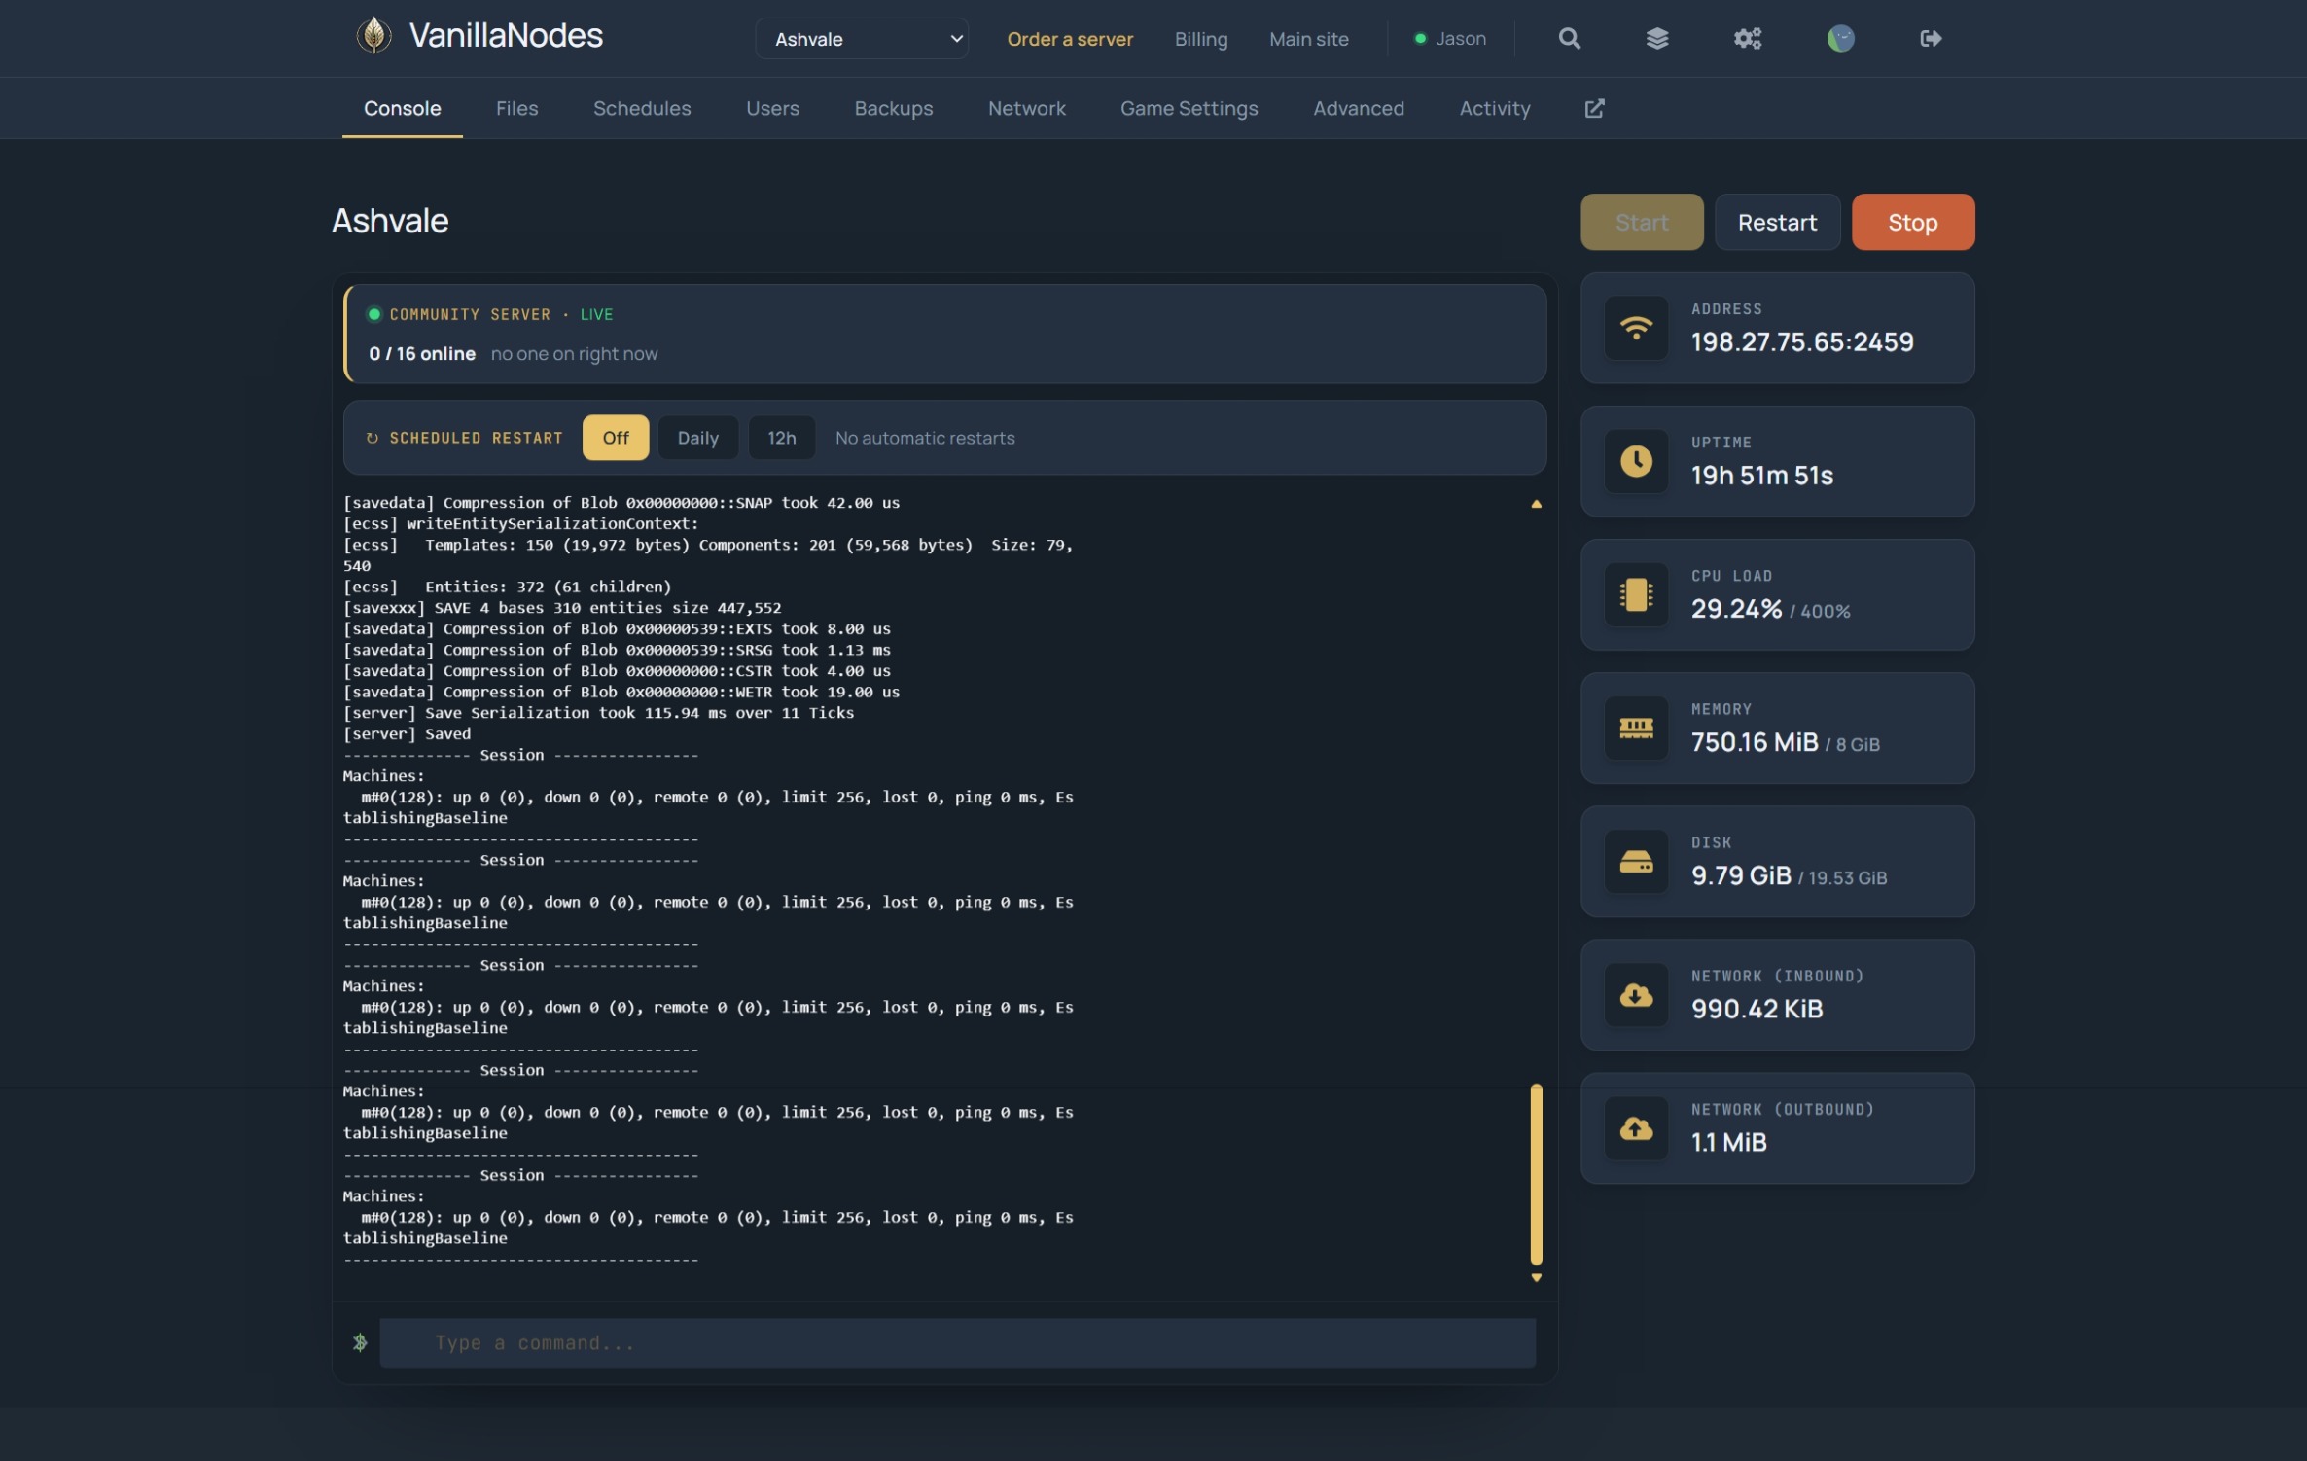Switch to the Console tab
Viewport: 2307px width, 1461px height.
point(403,108)
